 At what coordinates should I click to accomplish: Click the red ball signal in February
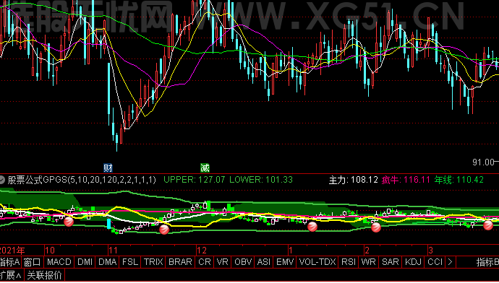pyautogui.click(x=376, y=227)
